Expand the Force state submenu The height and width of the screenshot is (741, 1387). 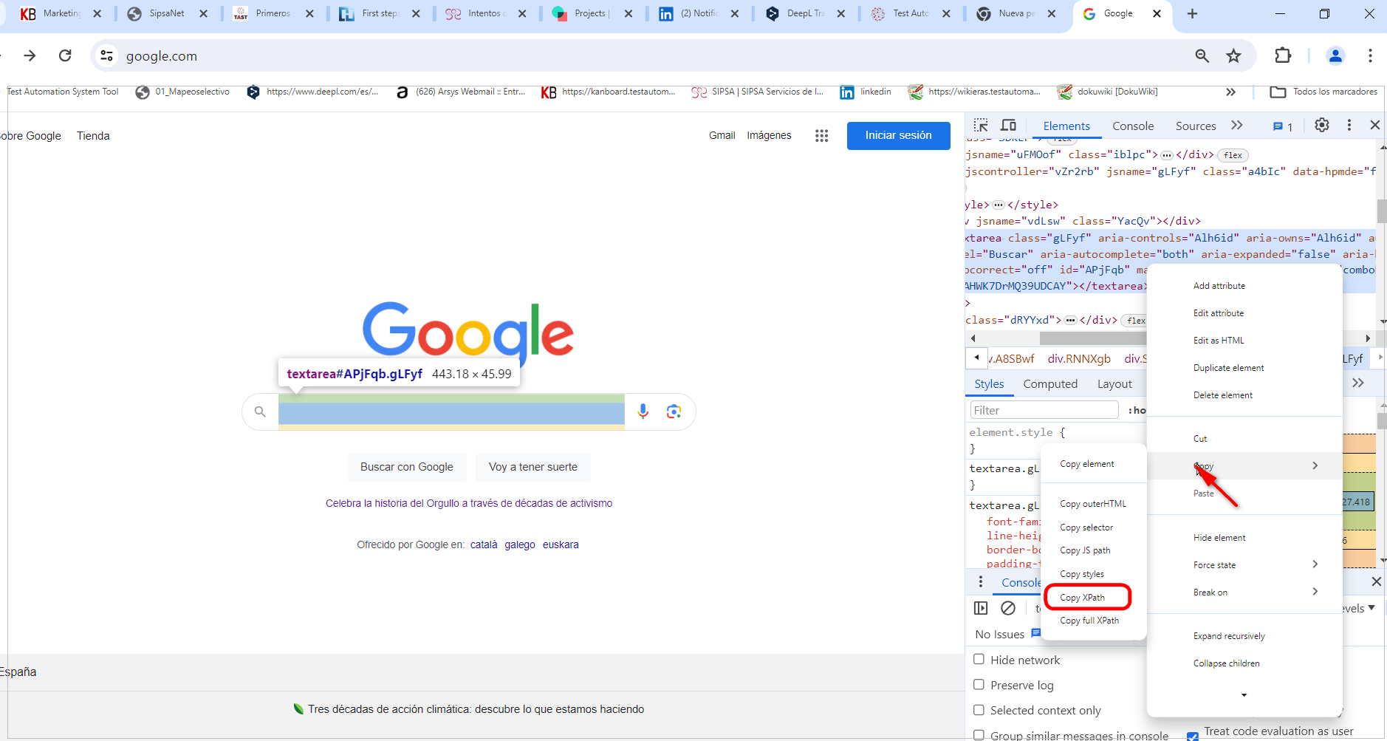(1254, 565)
